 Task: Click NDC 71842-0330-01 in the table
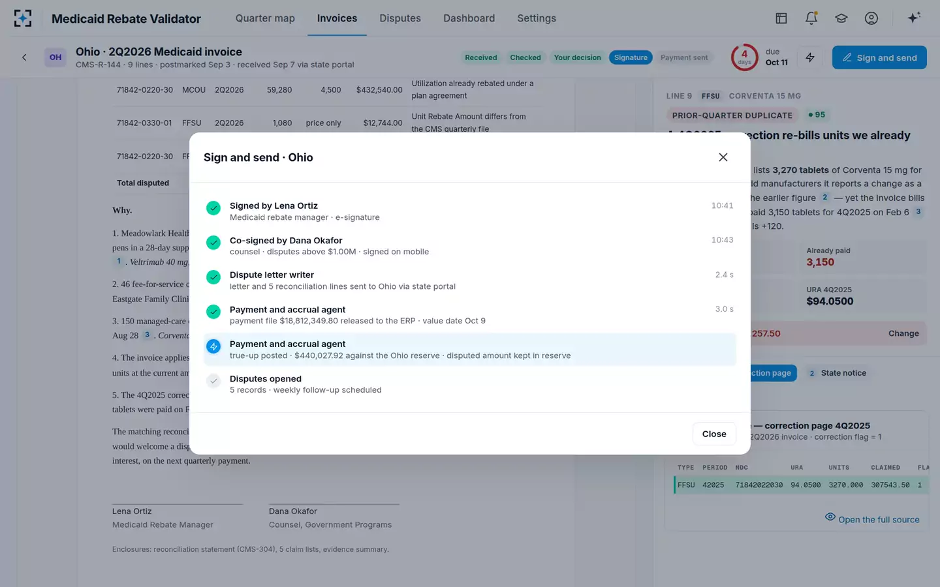(144, 123)
